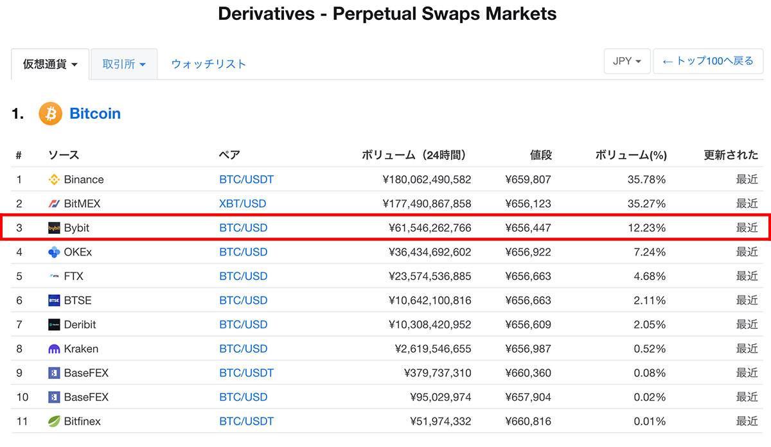Open Binance BTC/USDT pair link

(x=247, y=180)
